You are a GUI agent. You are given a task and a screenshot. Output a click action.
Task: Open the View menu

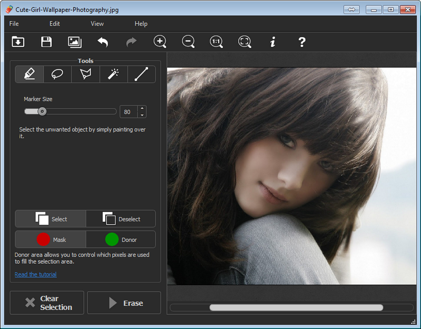pyautogui.click(x=97, y=24)
